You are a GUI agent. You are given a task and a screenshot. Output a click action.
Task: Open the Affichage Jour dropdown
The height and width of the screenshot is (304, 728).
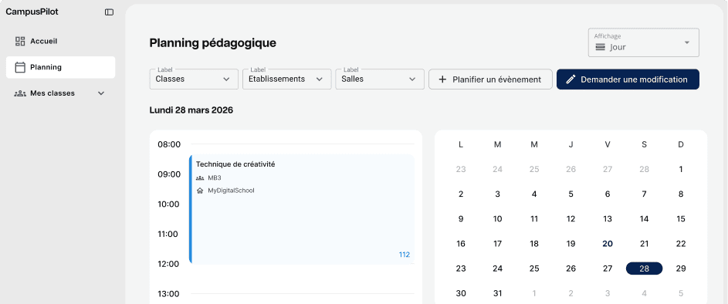(644, 42)
